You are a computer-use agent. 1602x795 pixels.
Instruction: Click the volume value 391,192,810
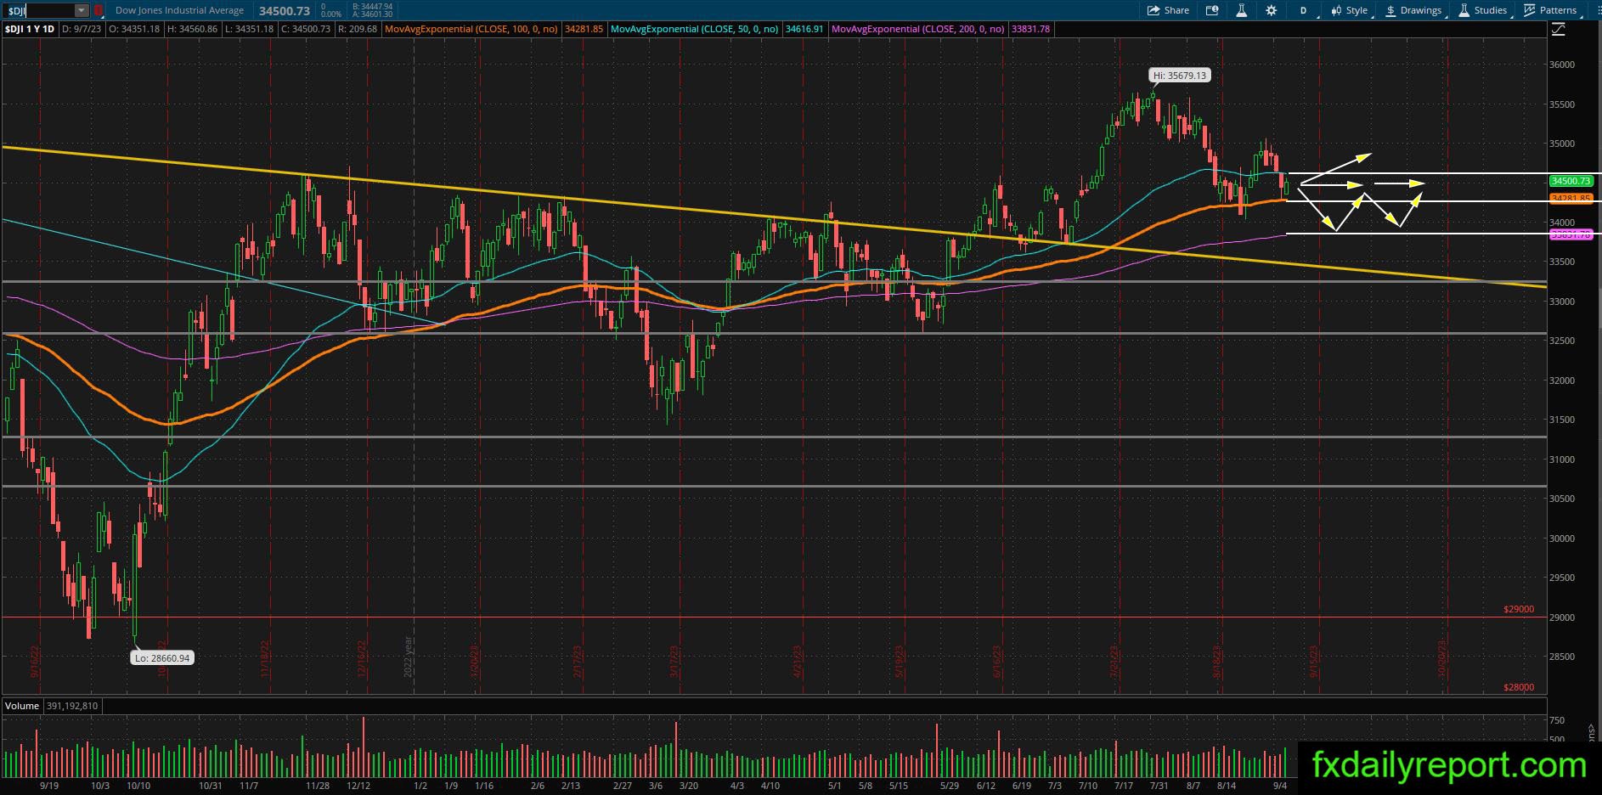tap(72, 706)
